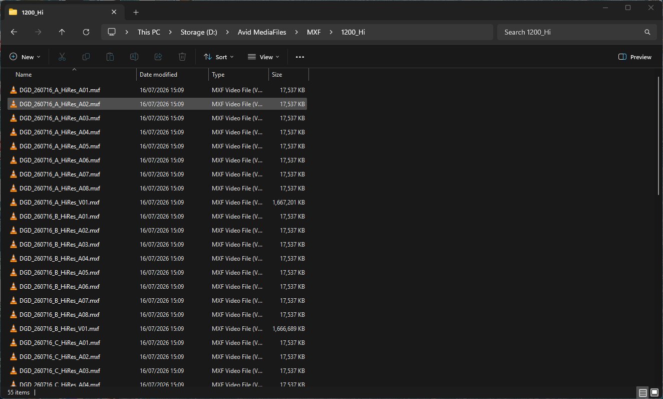This screenshot has height=399, width=663.
Task: Expand chevron after Storage (D:) breadcrumb
Action: (x=228, y=32)
